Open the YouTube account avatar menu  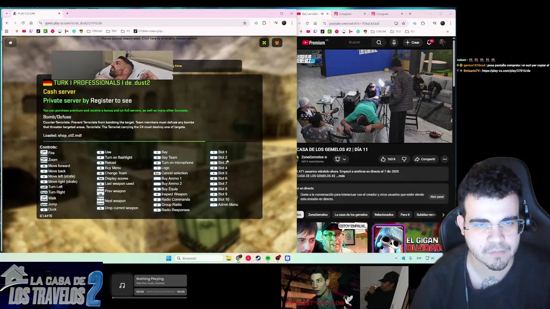(x=442, y=42)
